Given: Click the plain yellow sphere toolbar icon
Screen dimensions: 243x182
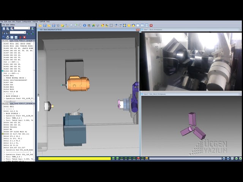Looking at the screenshot, I should tap(129, 25).
